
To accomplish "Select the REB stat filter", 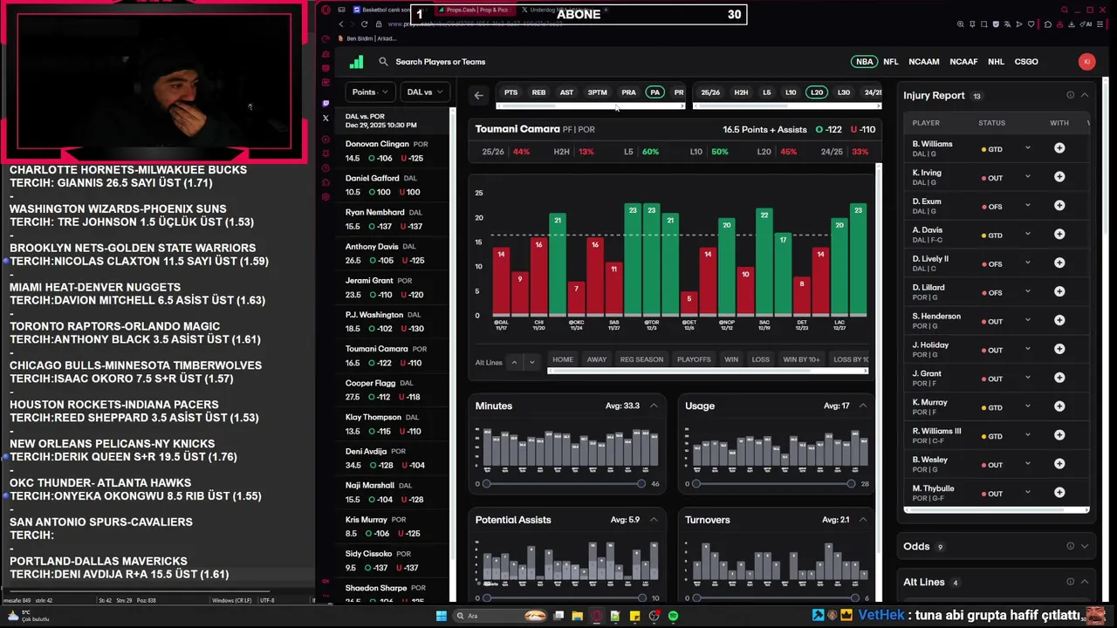I will coord(538,92).
